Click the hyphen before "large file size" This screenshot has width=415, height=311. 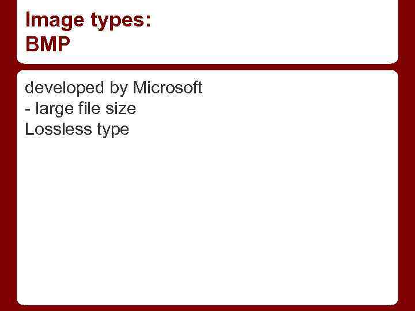(x=28, y=108)
